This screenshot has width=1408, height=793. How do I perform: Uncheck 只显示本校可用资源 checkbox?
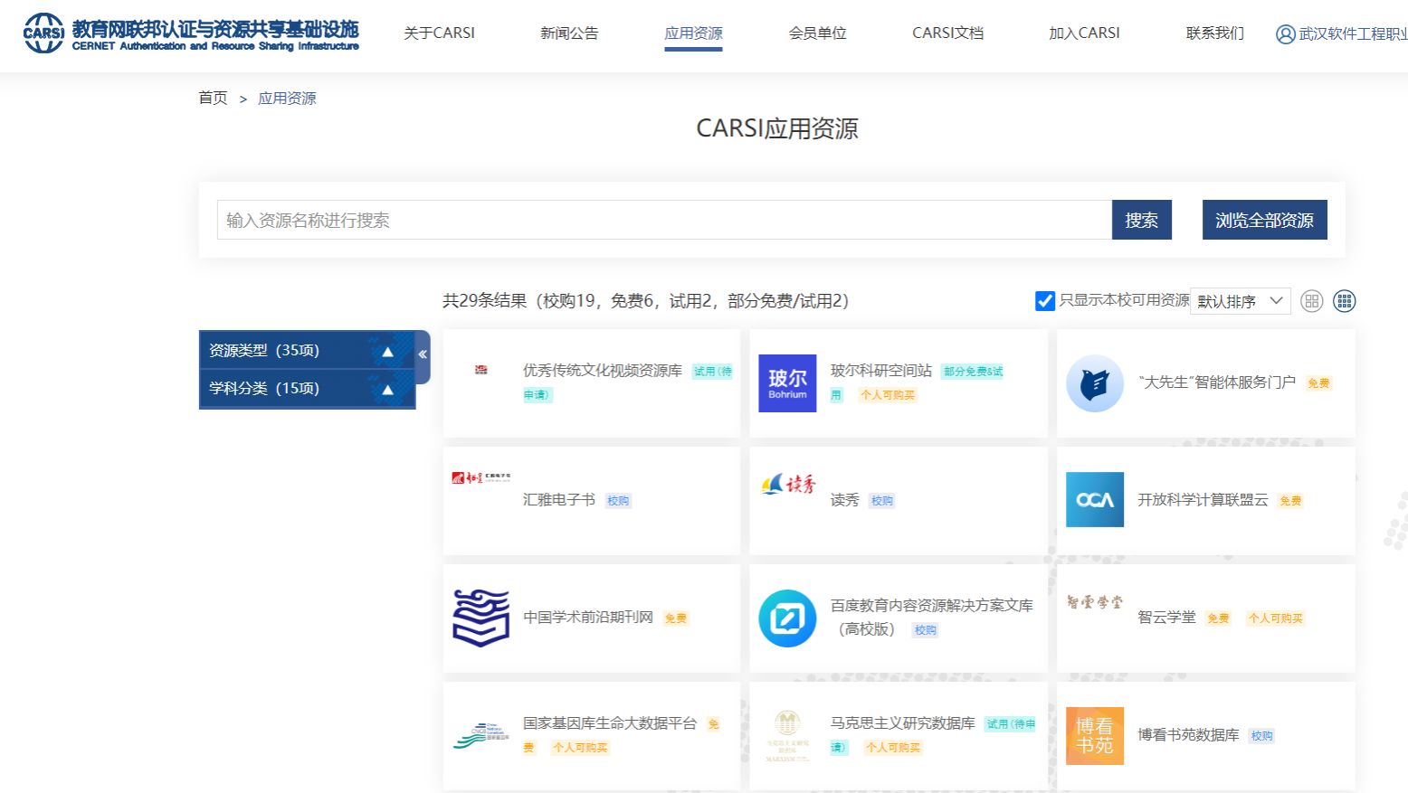pos(1044,301)
